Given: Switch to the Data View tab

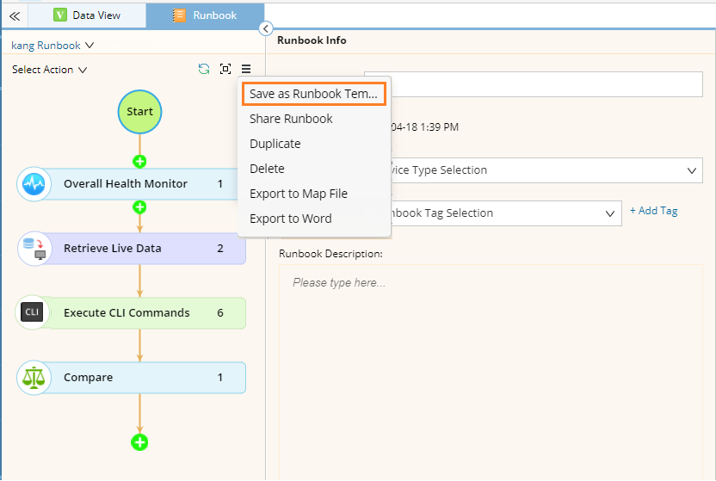Looking at the screenshot, I should point(87,15).
